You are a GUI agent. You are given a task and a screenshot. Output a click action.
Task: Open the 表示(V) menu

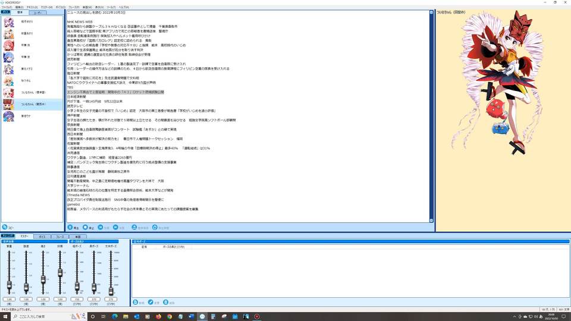[x=99, y=7]
